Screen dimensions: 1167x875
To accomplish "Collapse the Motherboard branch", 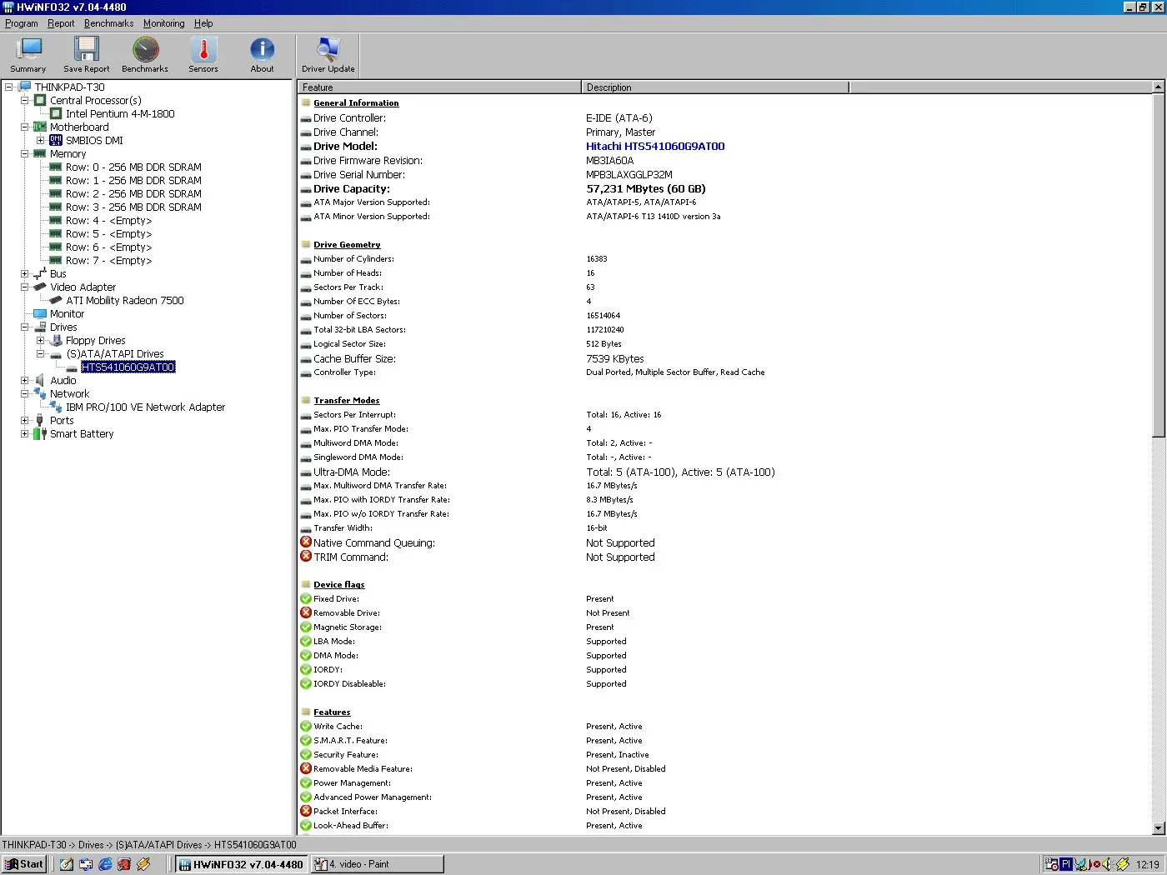I will click(24, 127).
